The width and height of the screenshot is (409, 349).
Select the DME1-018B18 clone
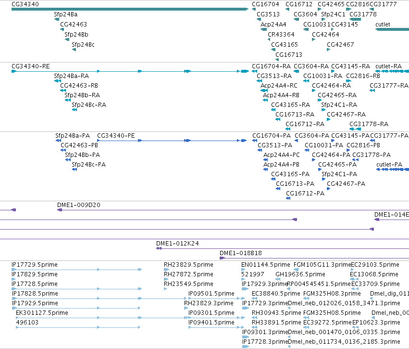(x=314, y=258)
